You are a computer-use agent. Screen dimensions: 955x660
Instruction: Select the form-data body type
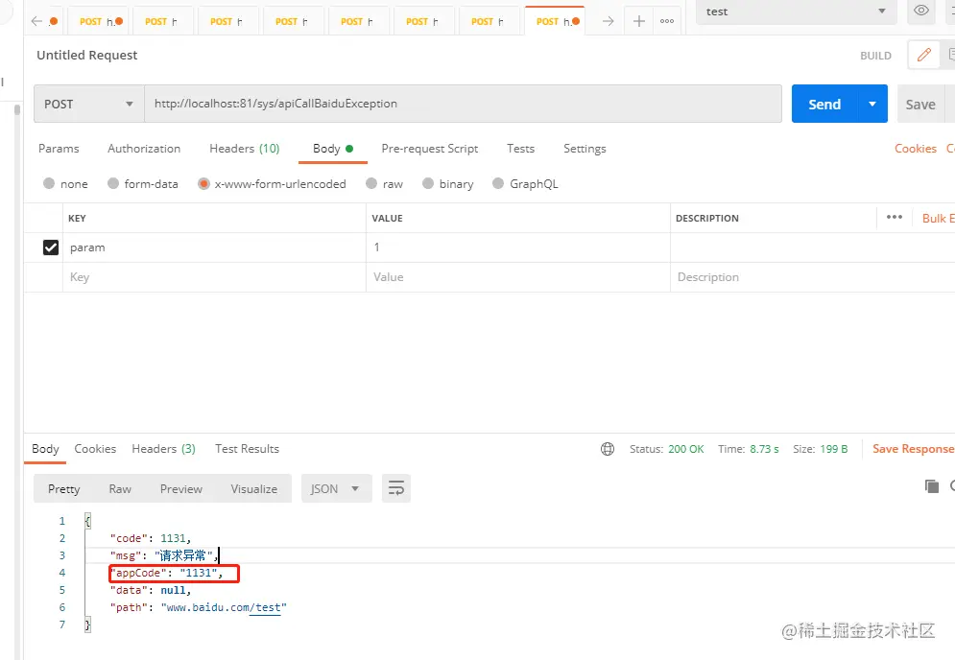click(x=142, y=184)
